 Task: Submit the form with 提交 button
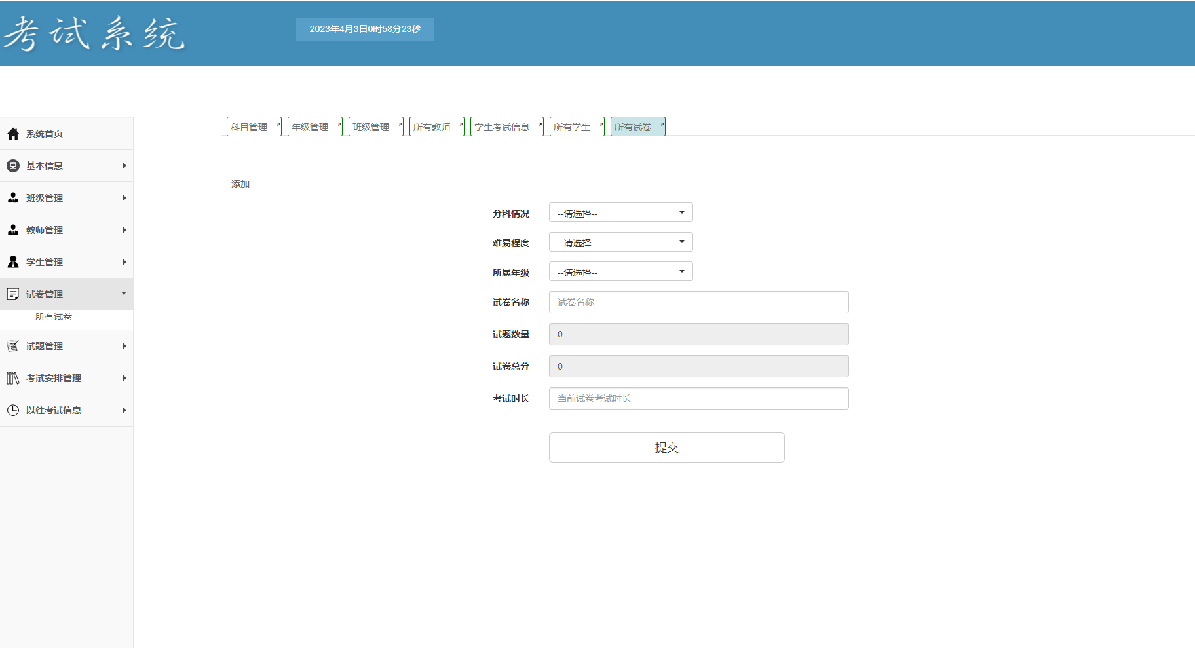click(667, 448)
